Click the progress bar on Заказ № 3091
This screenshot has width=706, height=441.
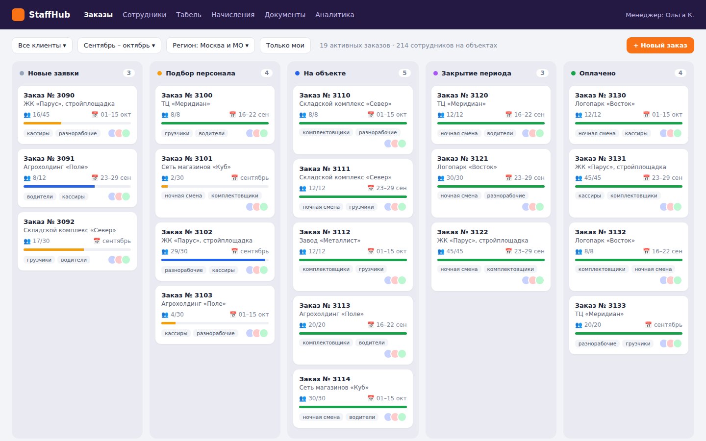pyautogui.click(x=77, y=187)
